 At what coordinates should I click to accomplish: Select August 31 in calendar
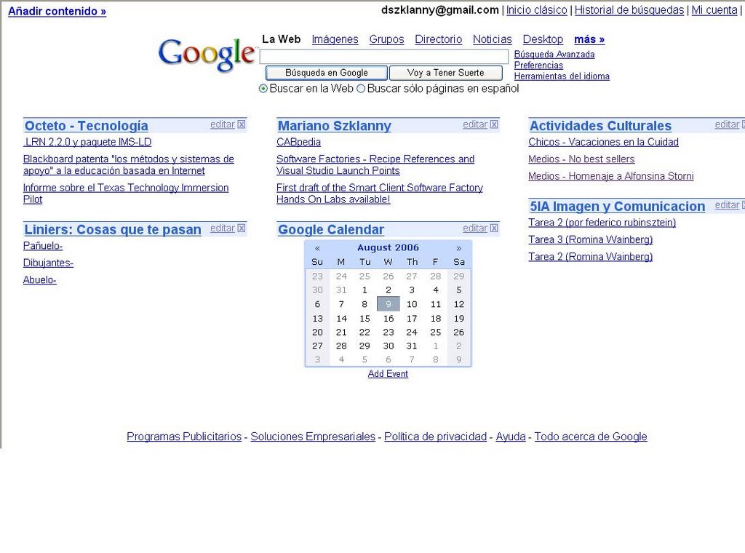[x=412, y=346]
